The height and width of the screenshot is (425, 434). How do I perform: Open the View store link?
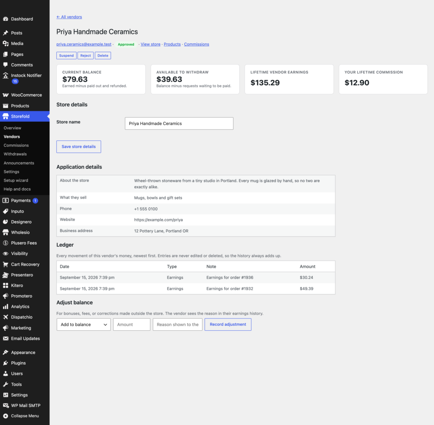[150, 44]
